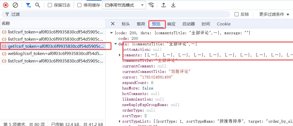Click the currentComment: null line
The width and height of the screenshot is (293, 126).
144,66
